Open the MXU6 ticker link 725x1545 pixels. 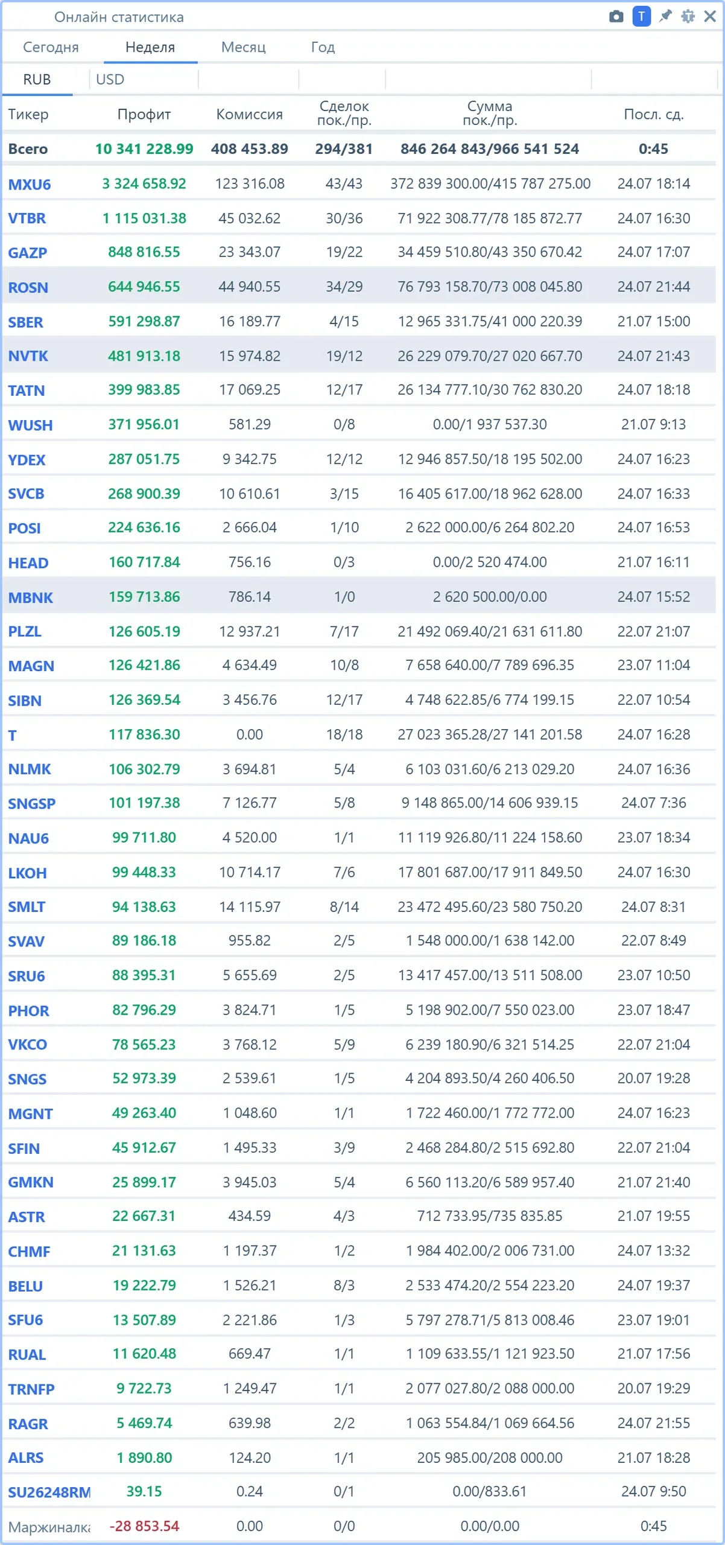(x=30, y=184)
